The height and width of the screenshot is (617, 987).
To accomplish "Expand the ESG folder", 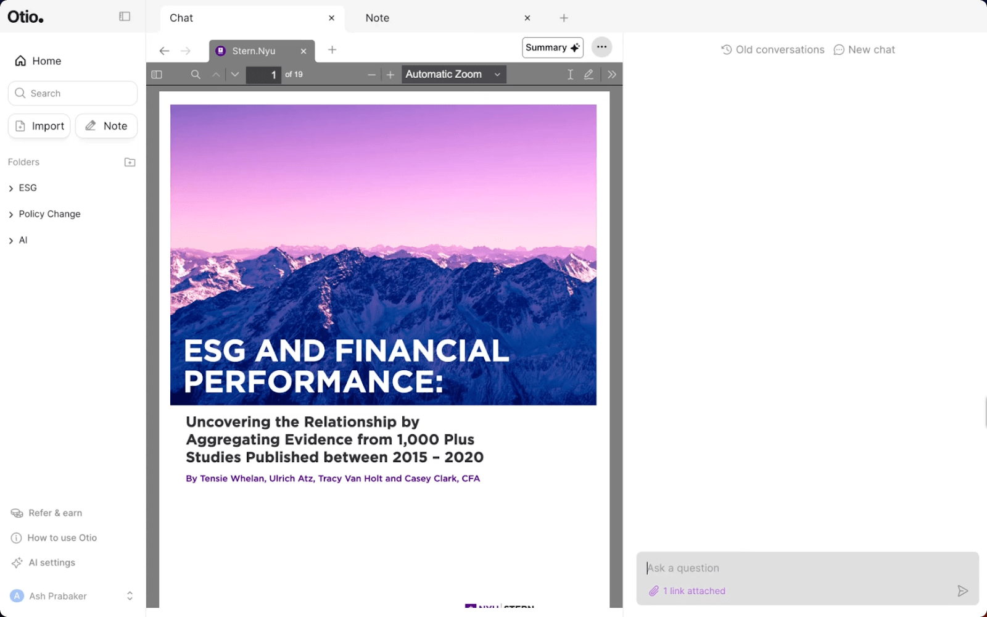I will (27, 188).
